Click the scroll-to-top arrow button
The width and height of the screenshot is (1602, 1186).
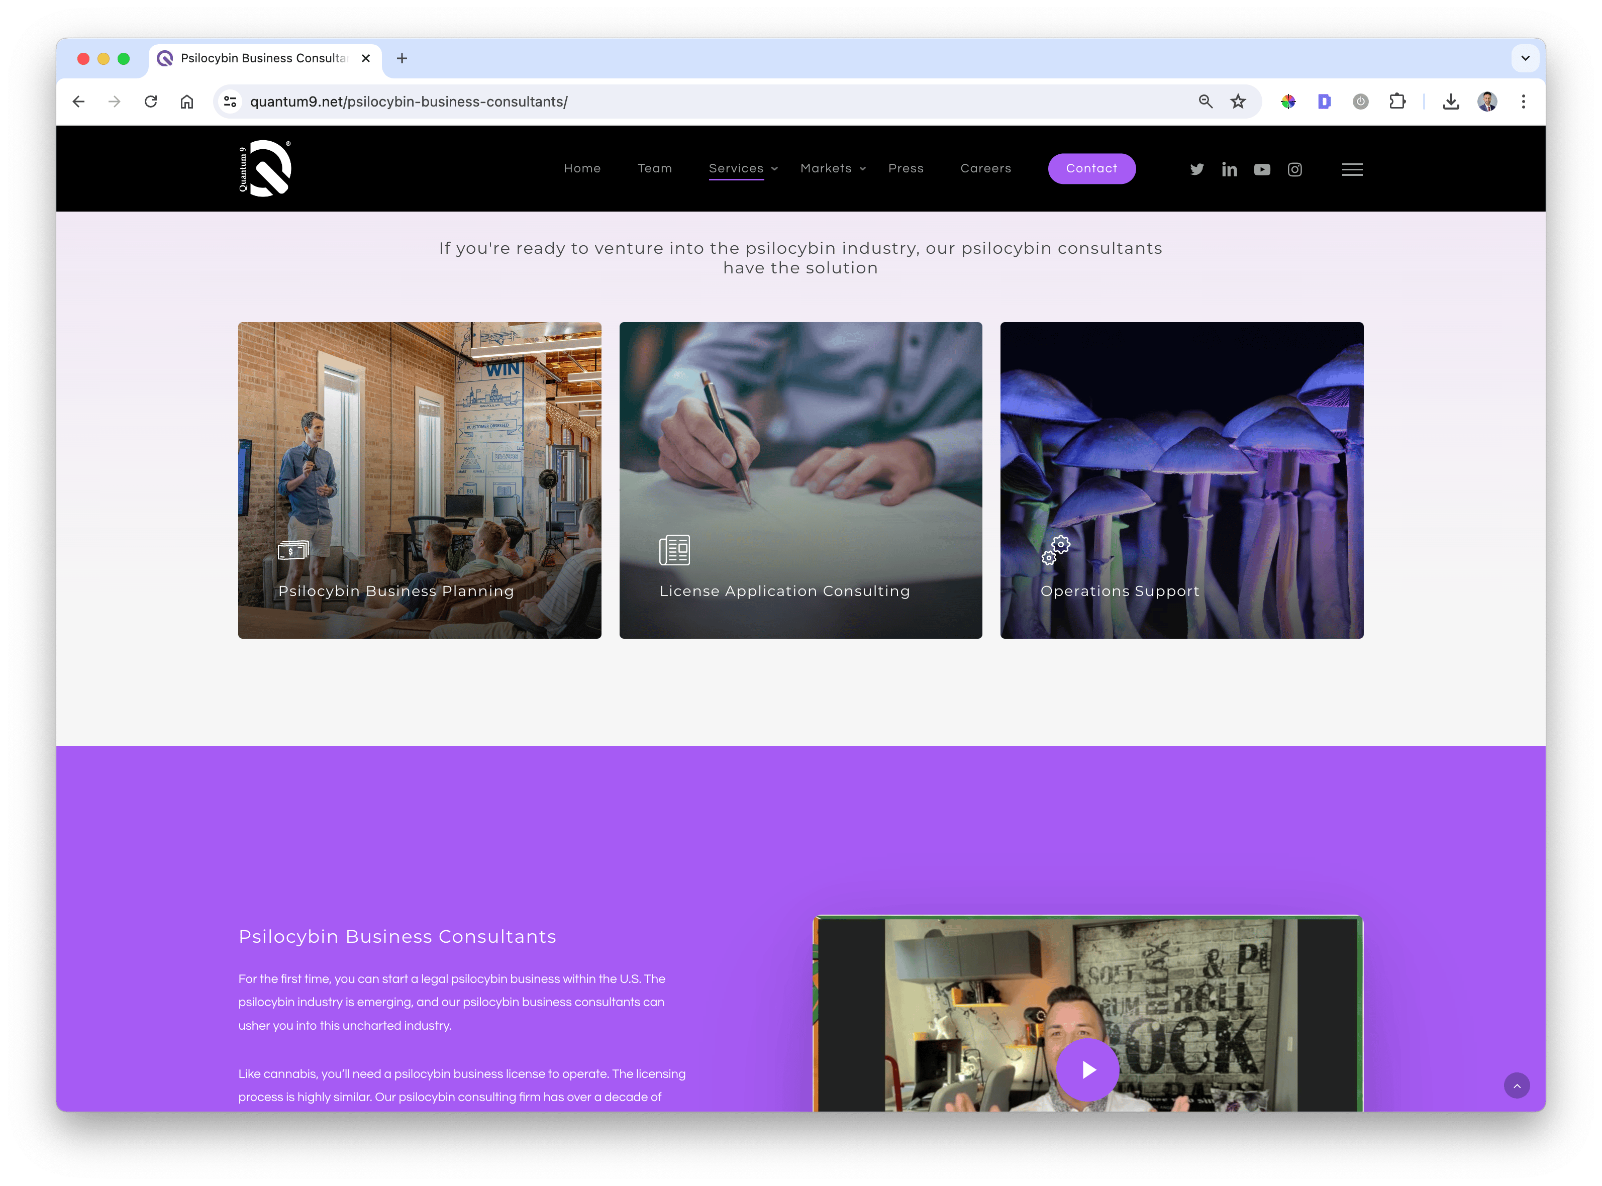coord(1517,1085)
